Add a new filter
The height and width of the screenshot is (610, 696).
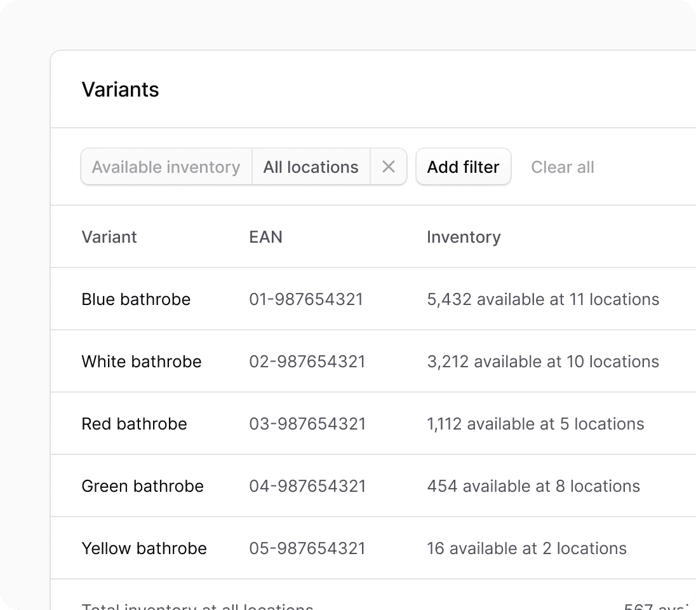point(463,166)
